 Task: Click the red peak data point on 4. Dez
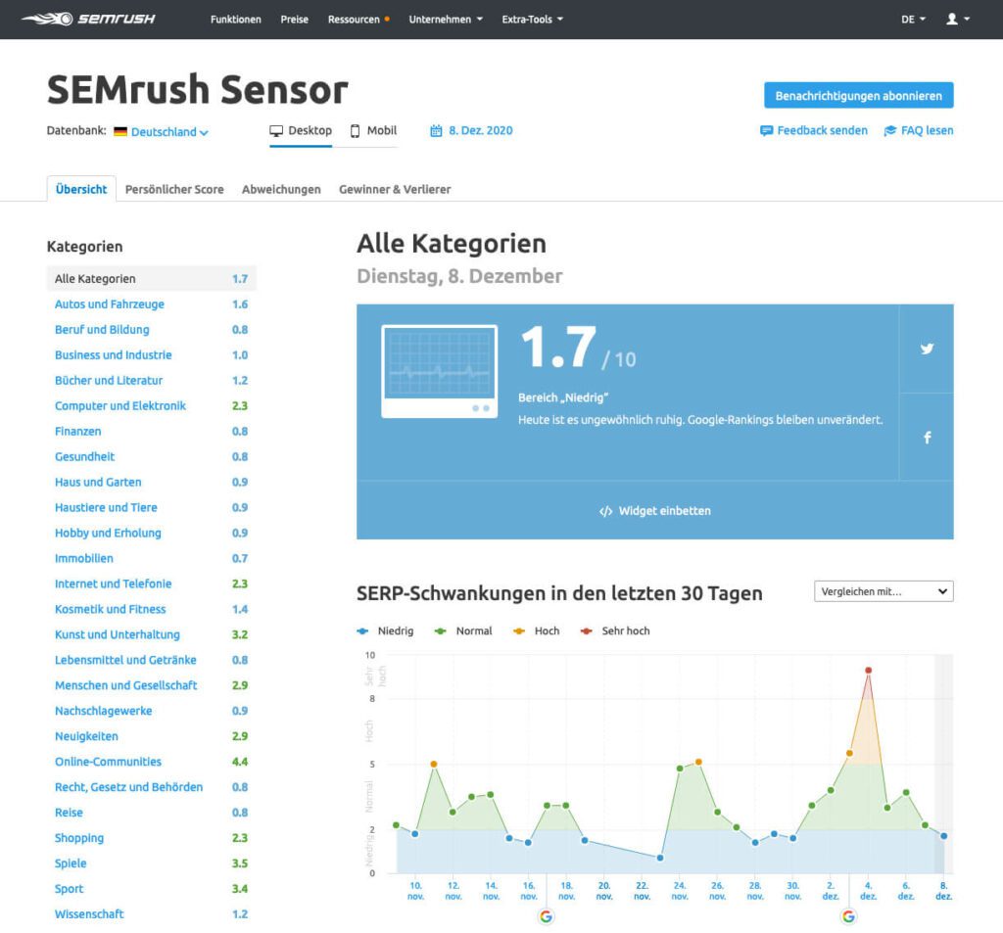[x=868, y=671]
